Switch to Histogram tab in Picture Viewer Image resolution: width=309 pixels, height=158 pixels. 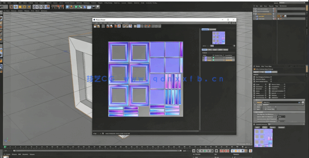[x=213, y=29]
